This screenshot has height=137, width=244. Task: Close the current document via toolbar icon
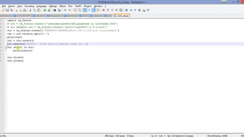pyautogui.click(x=16, y=10)
